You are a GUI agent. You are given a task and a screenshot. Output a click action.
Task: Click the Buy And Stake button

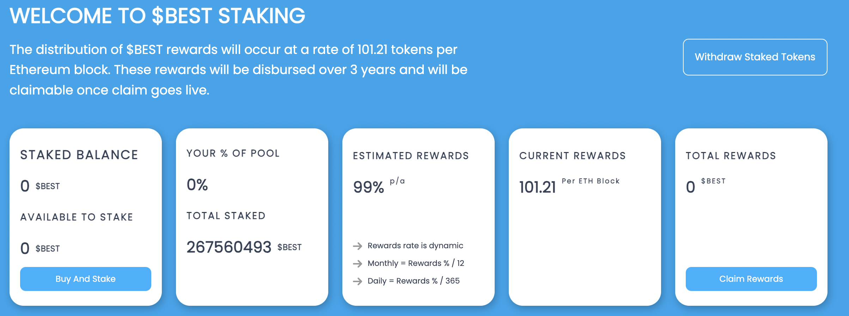tap(86, 279)
